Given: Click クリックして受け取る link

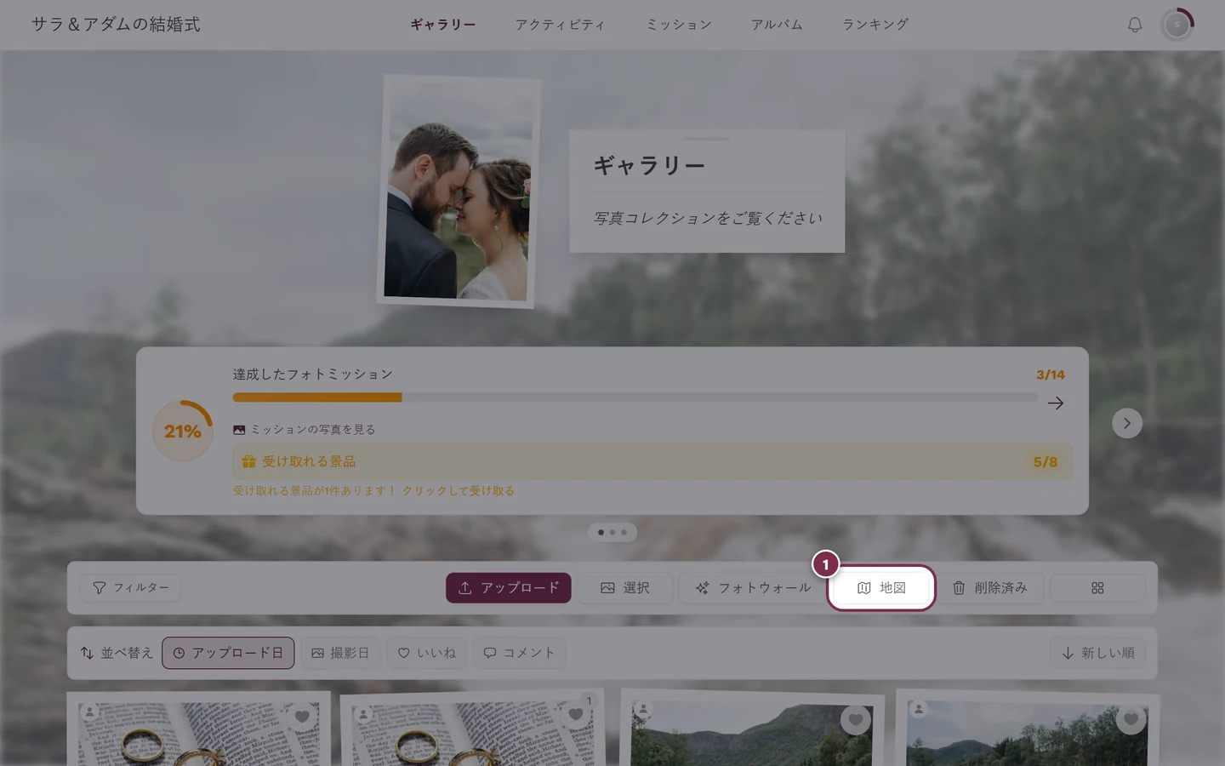Looking at the screenshot, I should [x=459, y=491].
